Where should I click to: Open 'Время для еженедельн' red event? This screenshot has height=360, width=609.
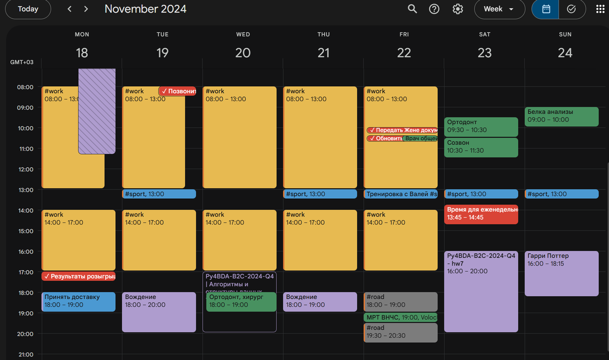pyautogui.click(x=481, y=214)
